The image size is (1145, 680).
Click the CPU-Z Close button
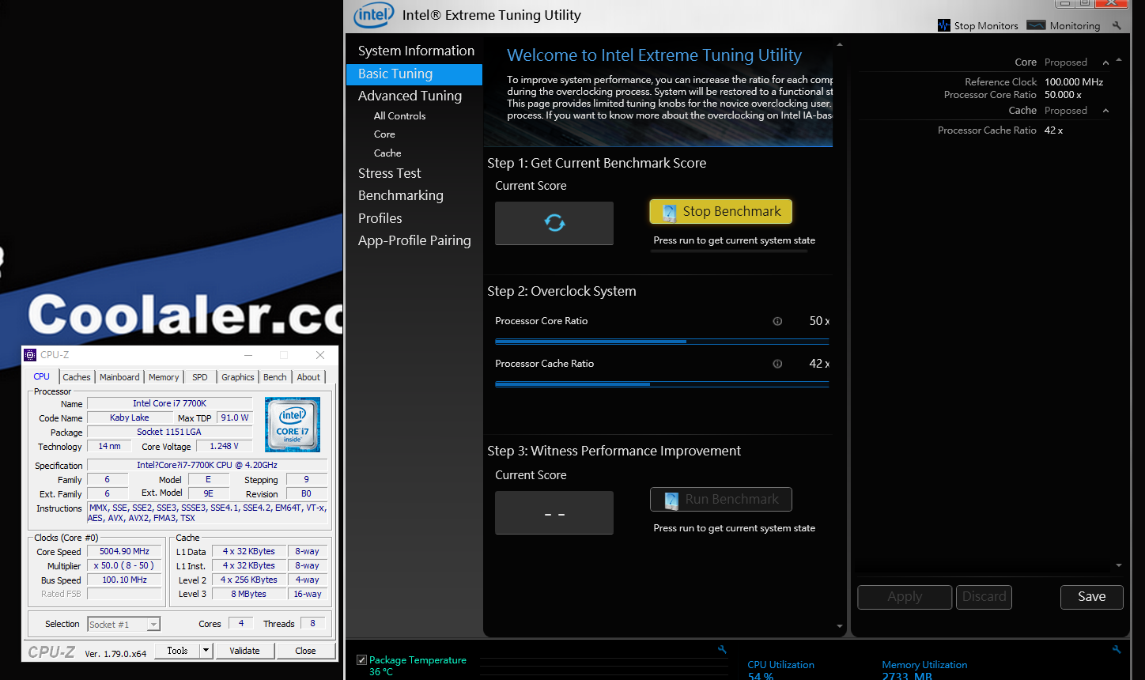click(305, 651)
